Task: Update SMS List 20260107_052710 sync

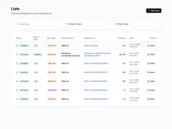Action: coord(151,72)
